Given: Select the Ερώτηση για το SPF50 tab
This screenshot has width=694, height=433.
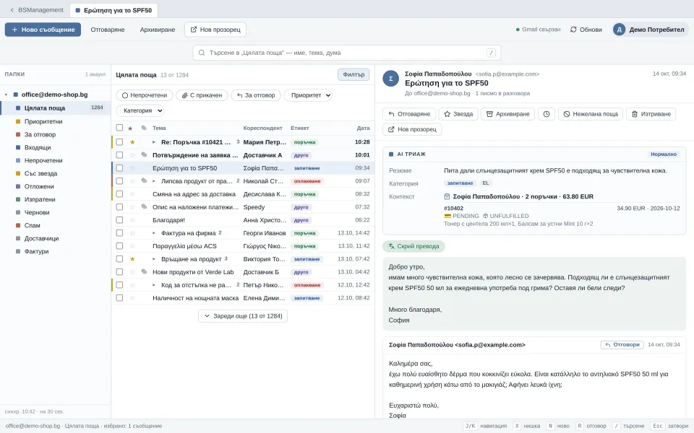Looking at the screenshot, I should [x=114, y=10].
